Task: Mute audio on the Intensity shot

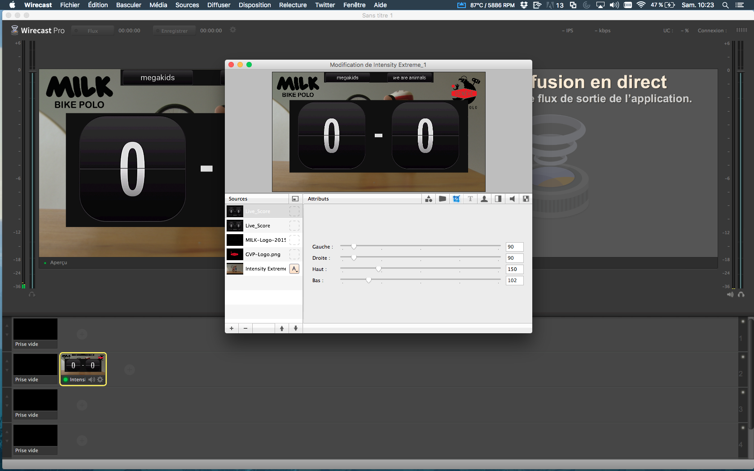Action: pyautogui.click(x=92, y=379)
